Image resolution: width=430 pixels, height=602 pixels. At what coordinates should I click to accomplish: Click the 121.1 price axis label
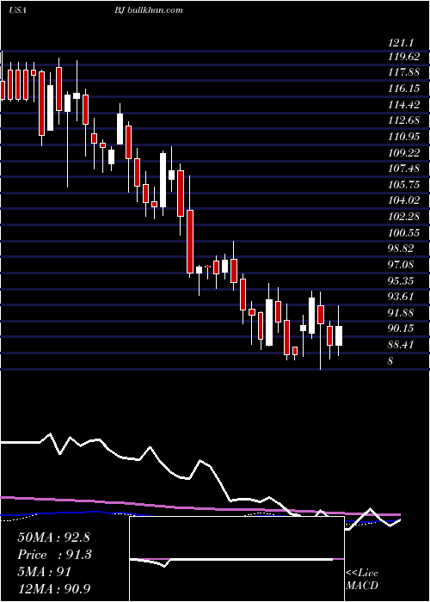pyautogui.click(x=400, y=44)
